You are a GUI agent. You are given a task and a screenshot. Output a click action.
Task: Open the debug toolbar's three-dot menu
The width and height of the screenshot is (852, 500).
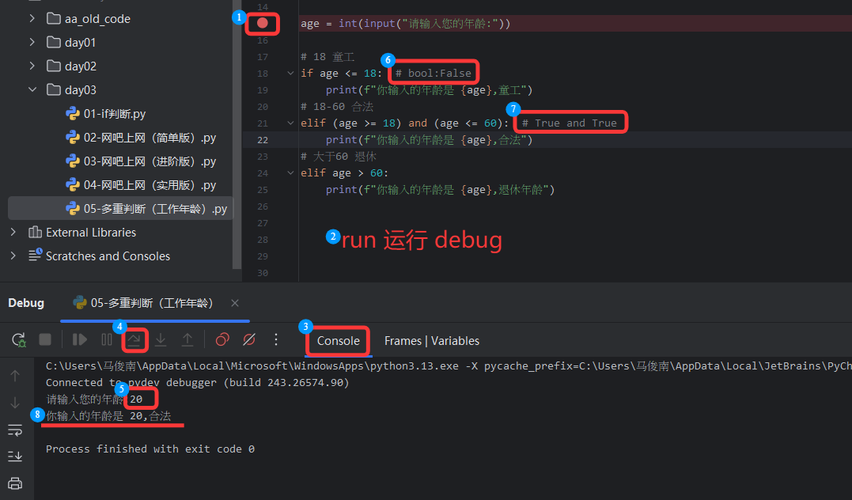point(276,339)
